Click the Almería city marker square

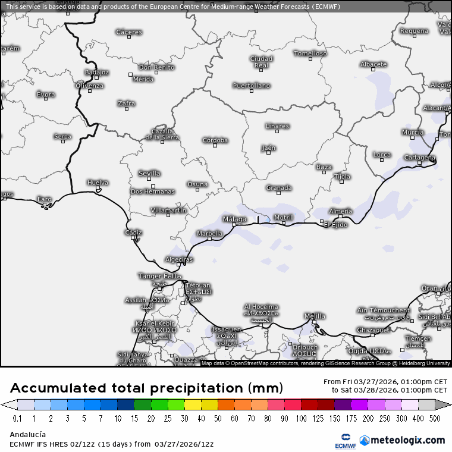[341, 216]
